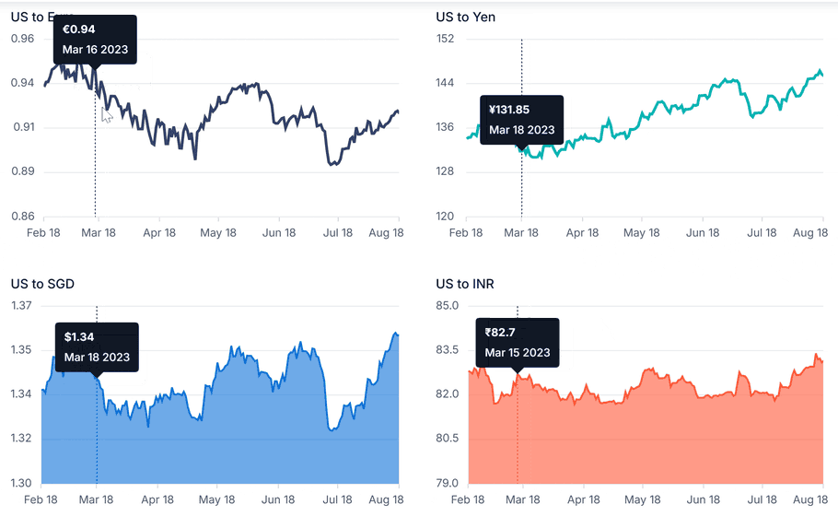Viewport: 838px width, 528px height.
Task: Click Apr 18 on the Euro chart x-axis
Action: coord(158,233)
